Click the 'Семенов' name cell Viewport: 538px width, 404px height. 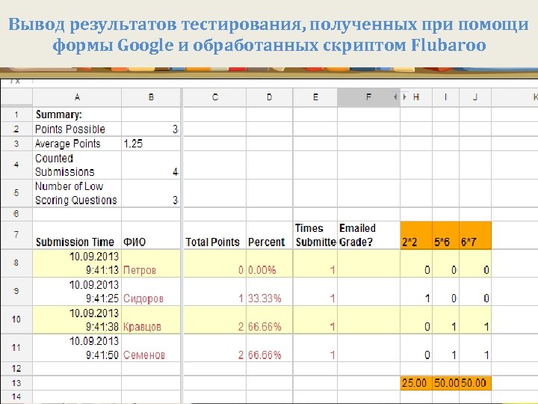pyautogui.click(x=151, y=348)
